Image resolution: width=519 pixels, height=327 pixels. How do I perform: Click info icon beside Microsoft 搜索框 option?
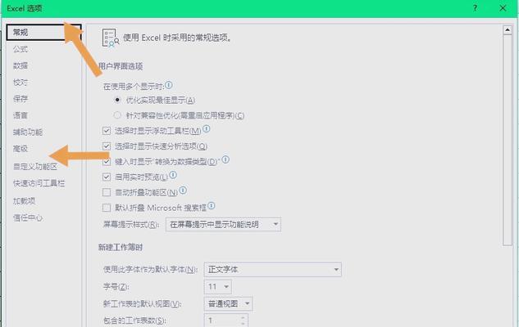212,206
